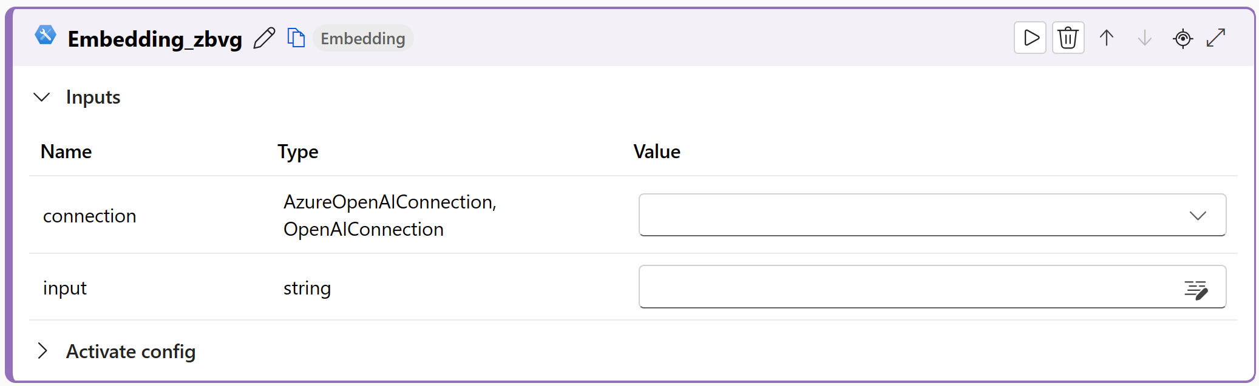The image size is (1259, 386).
Task: Click the Inputs section label
Action: click(93, 98)
